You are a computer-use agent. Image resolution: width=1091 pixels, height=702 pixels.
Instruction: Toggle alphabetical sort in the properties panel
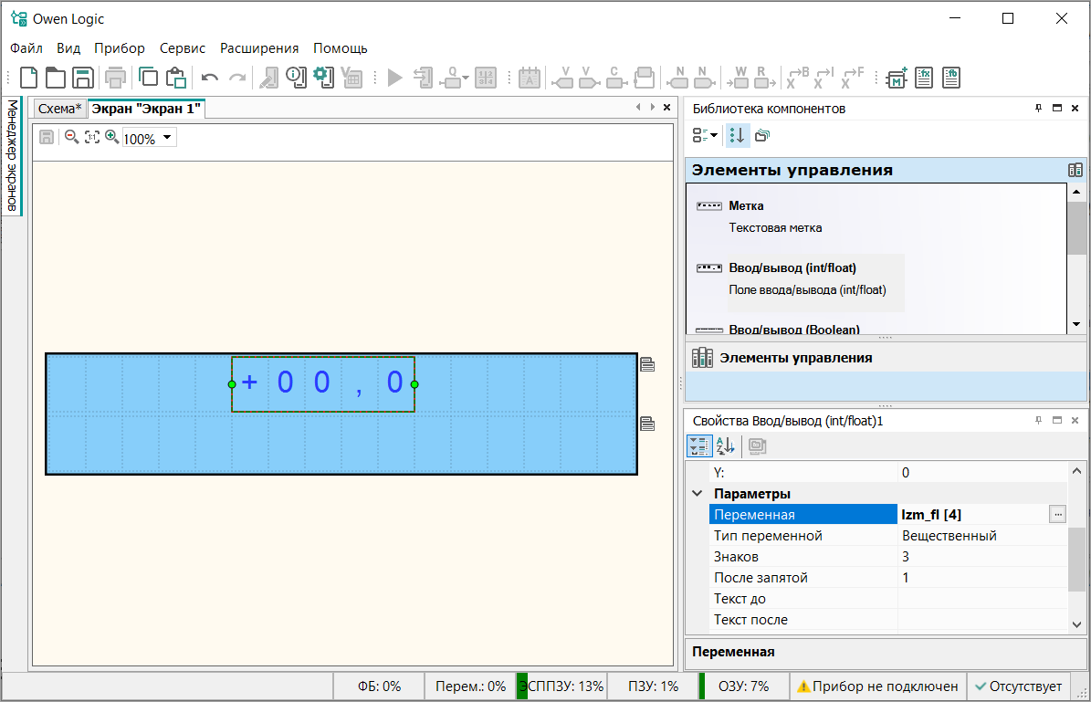(x=725, y=445)
